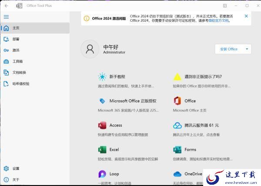Click the 安装 Office button
Image resolution: width=261 pixels, height=186 pixels.
229,49
